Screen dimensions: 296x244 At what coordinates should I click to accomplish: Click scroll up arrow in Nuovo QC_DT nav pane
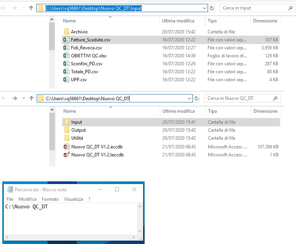[52, 110]
